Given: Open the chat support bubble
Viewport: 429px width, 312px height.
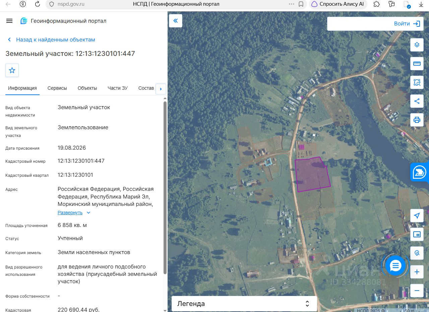Looking at the screenshot, I should (x=395, y=266).
